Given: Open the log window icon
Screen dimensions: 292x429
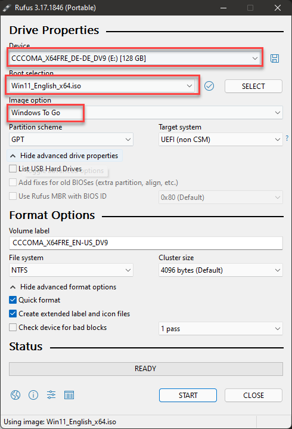Looking at the screenshot, I should (69, 395).
